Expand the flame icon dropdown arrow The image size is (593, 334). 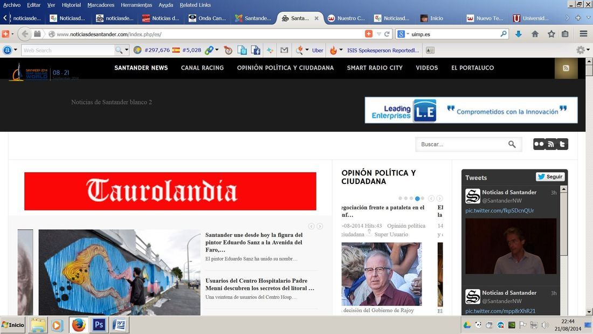(x=341, y=50)
